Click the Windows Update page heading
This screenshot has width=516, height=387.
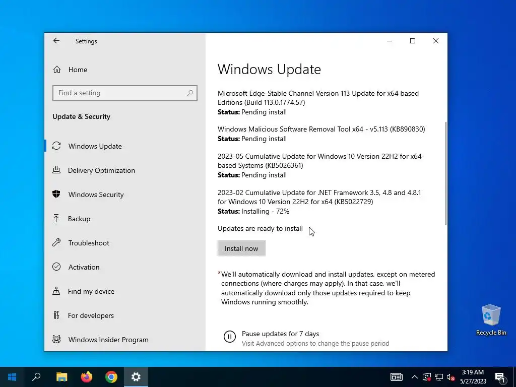pyautogui.click(x=269, y=69)
